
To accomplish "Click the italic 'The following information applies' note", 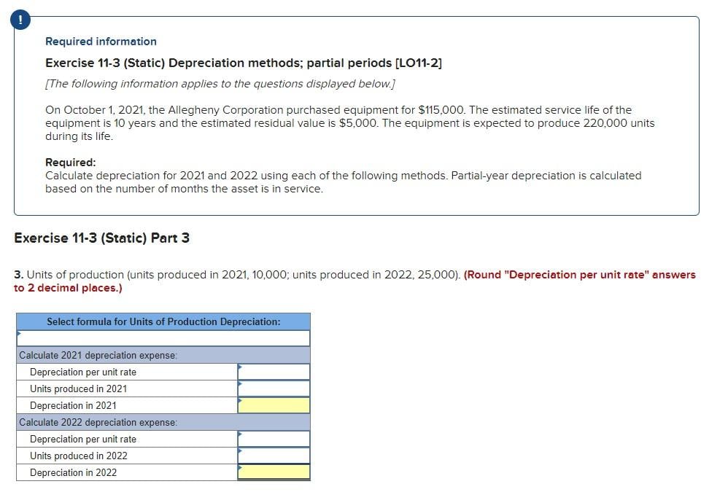I will point(220,84).
